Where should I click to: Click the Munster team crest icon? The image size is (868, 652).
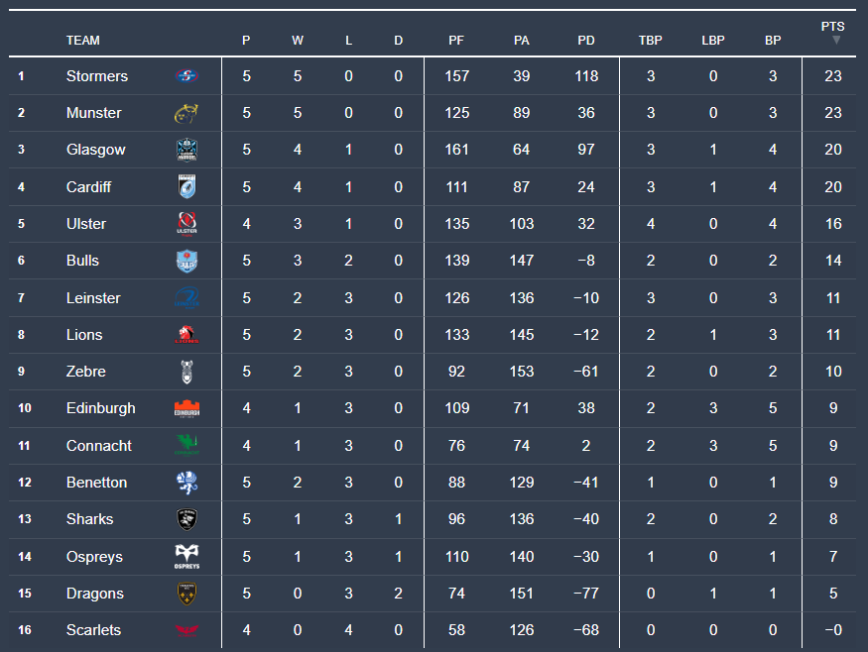click(187, 113)
